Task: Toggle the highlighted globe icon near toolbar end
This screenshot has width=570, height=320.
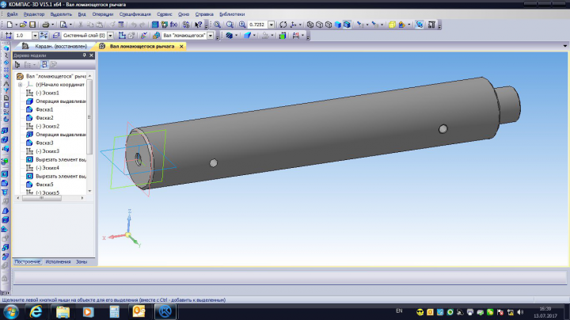Action: [419, 25]
